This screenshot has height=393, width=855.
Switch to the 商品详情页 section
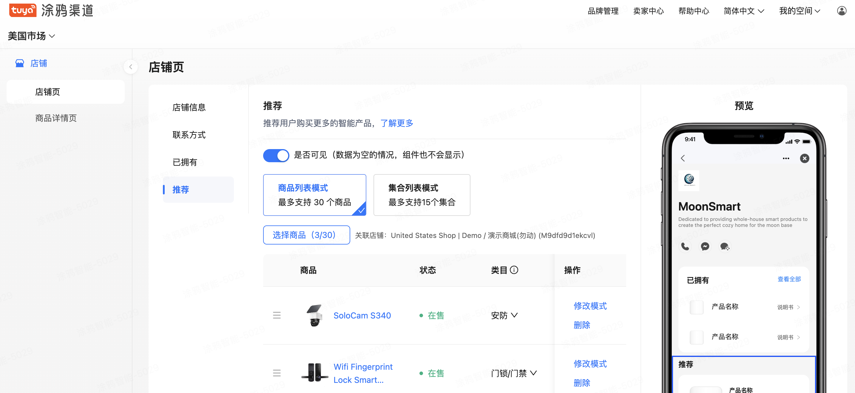tap(56, 118)
